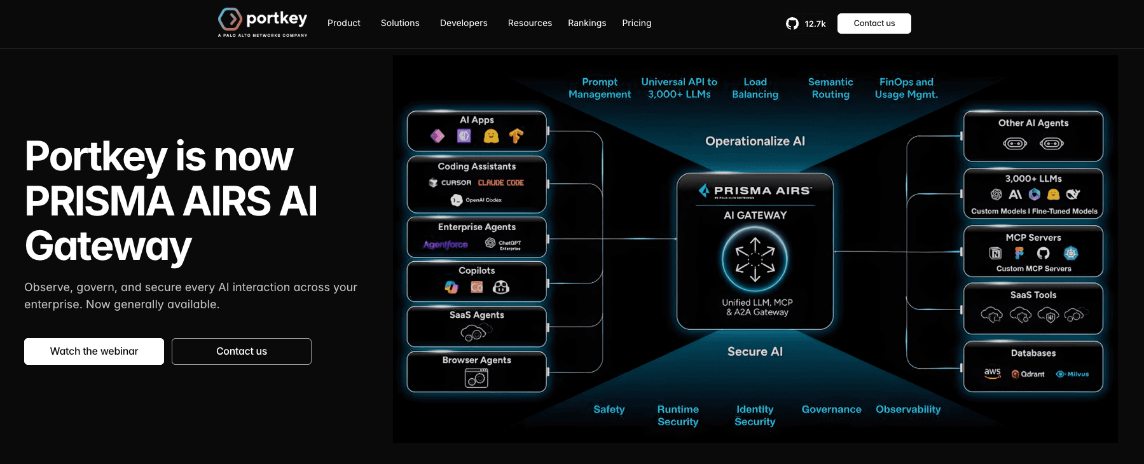Click the 'Portkey is now PRISMA AIRS AI Gateway' headline

171,201
